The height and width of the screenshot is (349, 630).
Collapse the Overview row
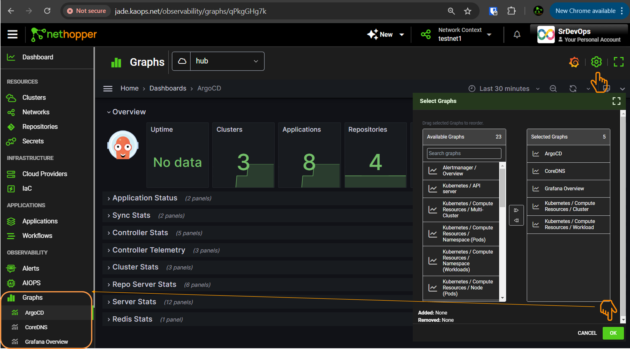point(126,112)
